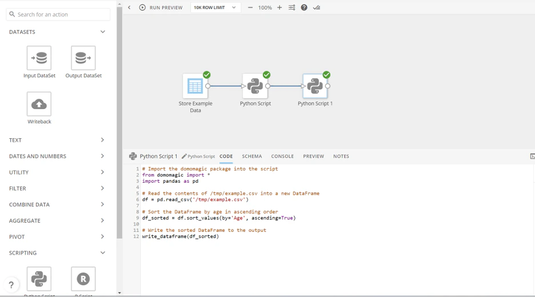Click the sidebar scroll down arrow

119,293
